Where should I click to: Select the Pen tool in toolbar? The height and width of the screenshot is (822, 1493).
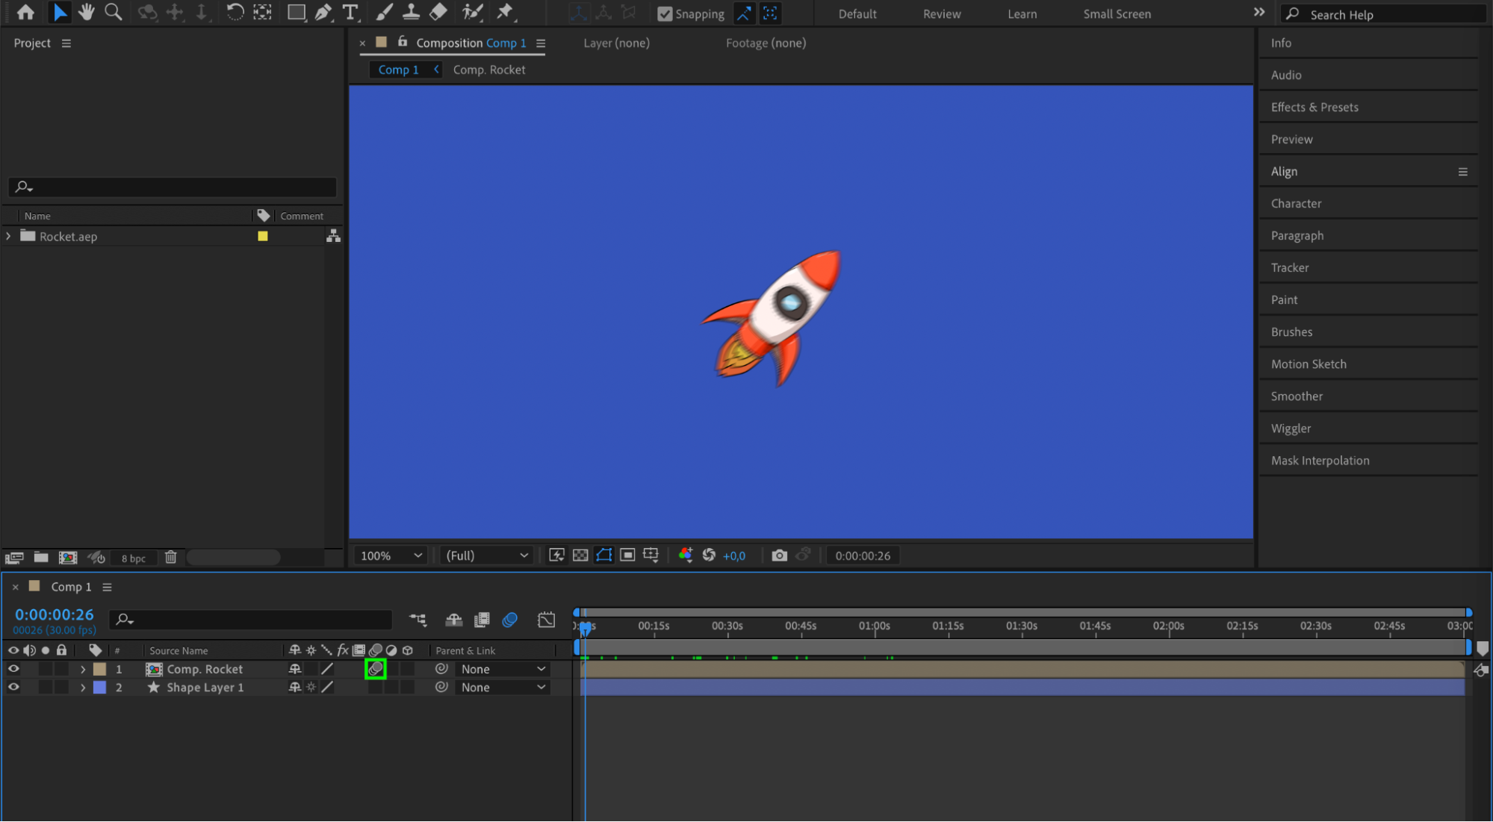323,13
